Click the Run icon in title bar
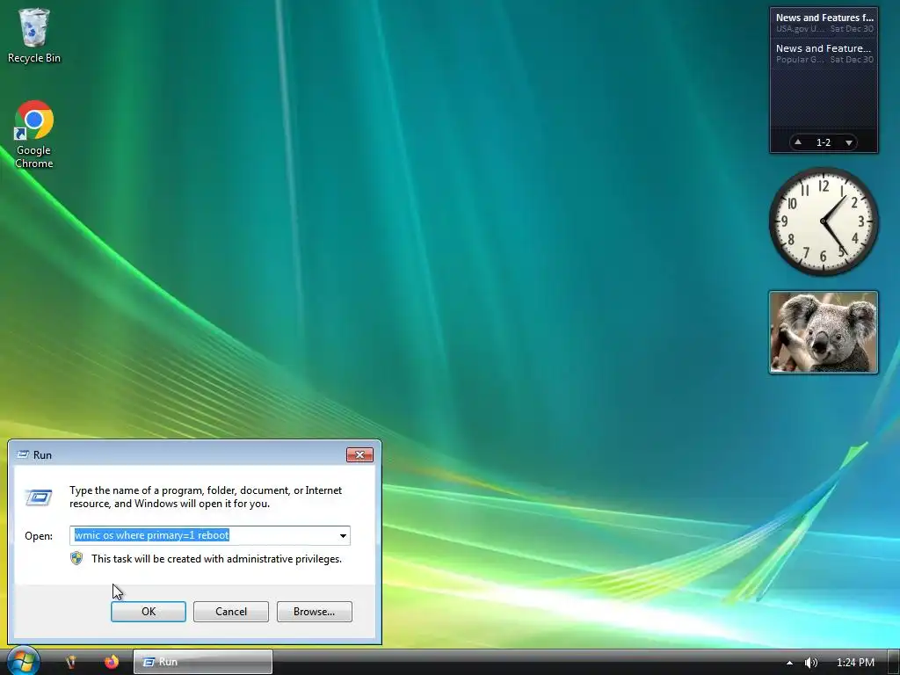The image size is (900, 675). click(x=23, y=454)
